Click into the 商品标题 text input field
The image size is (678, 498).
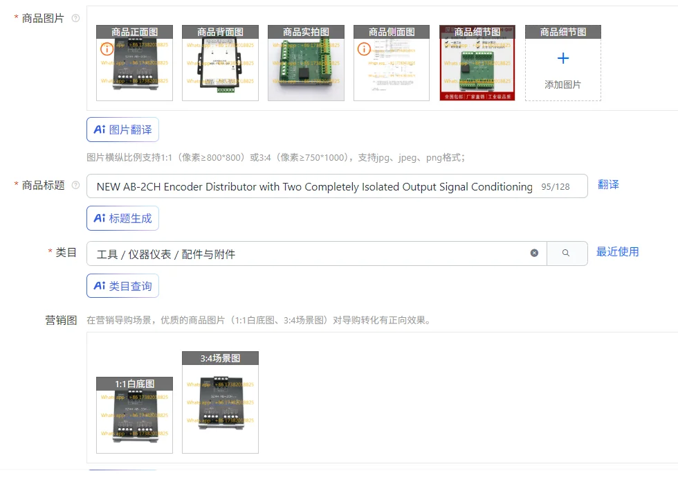click(x=314, y=186)
